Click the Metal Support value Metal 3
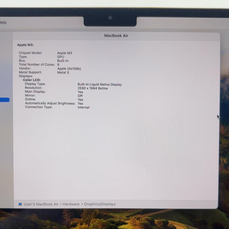Screen dimensions: 229x229 point(63,73)
